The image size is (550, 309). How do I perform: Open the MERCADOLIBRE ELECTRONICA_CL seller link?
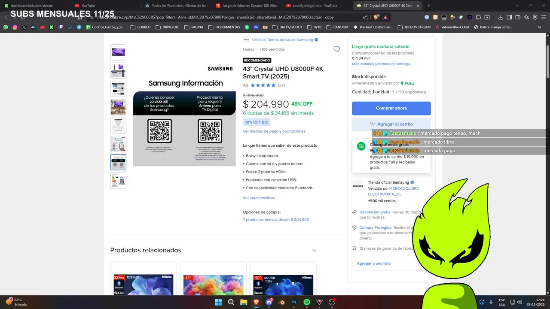pos(393,191)
